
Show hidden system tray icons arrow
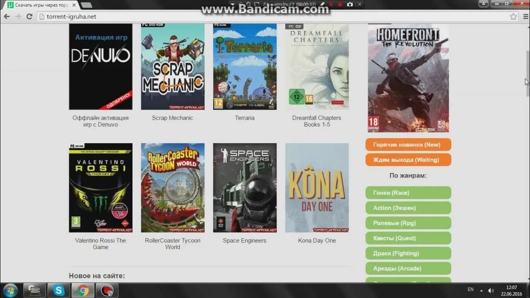pyautogui.click(x=481, y=291)
